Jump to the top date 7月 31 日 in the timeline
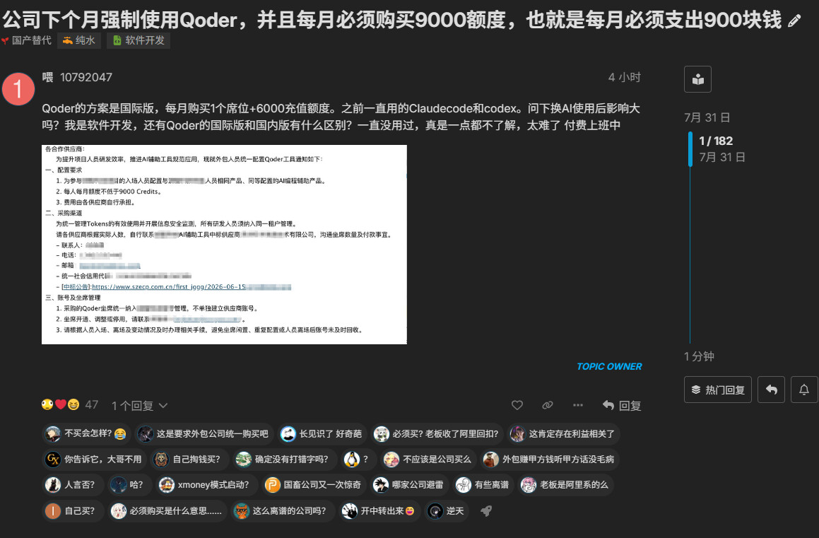This screenshot has width=819, height=538. point(707,117)
